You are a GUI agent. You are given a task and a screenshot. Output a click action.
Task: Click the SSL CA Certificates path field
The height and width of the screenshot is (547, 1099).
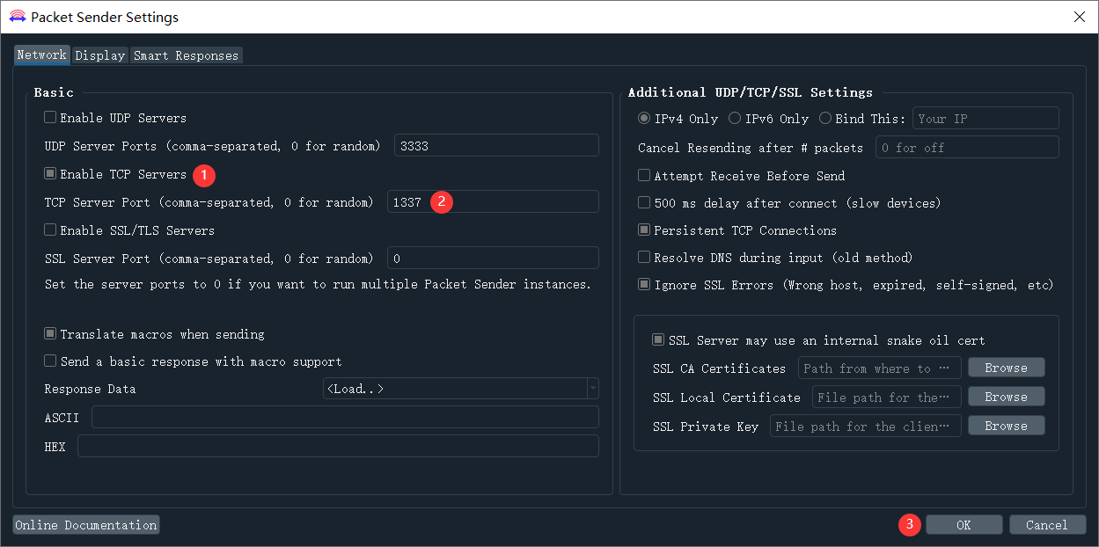(880, 368)
